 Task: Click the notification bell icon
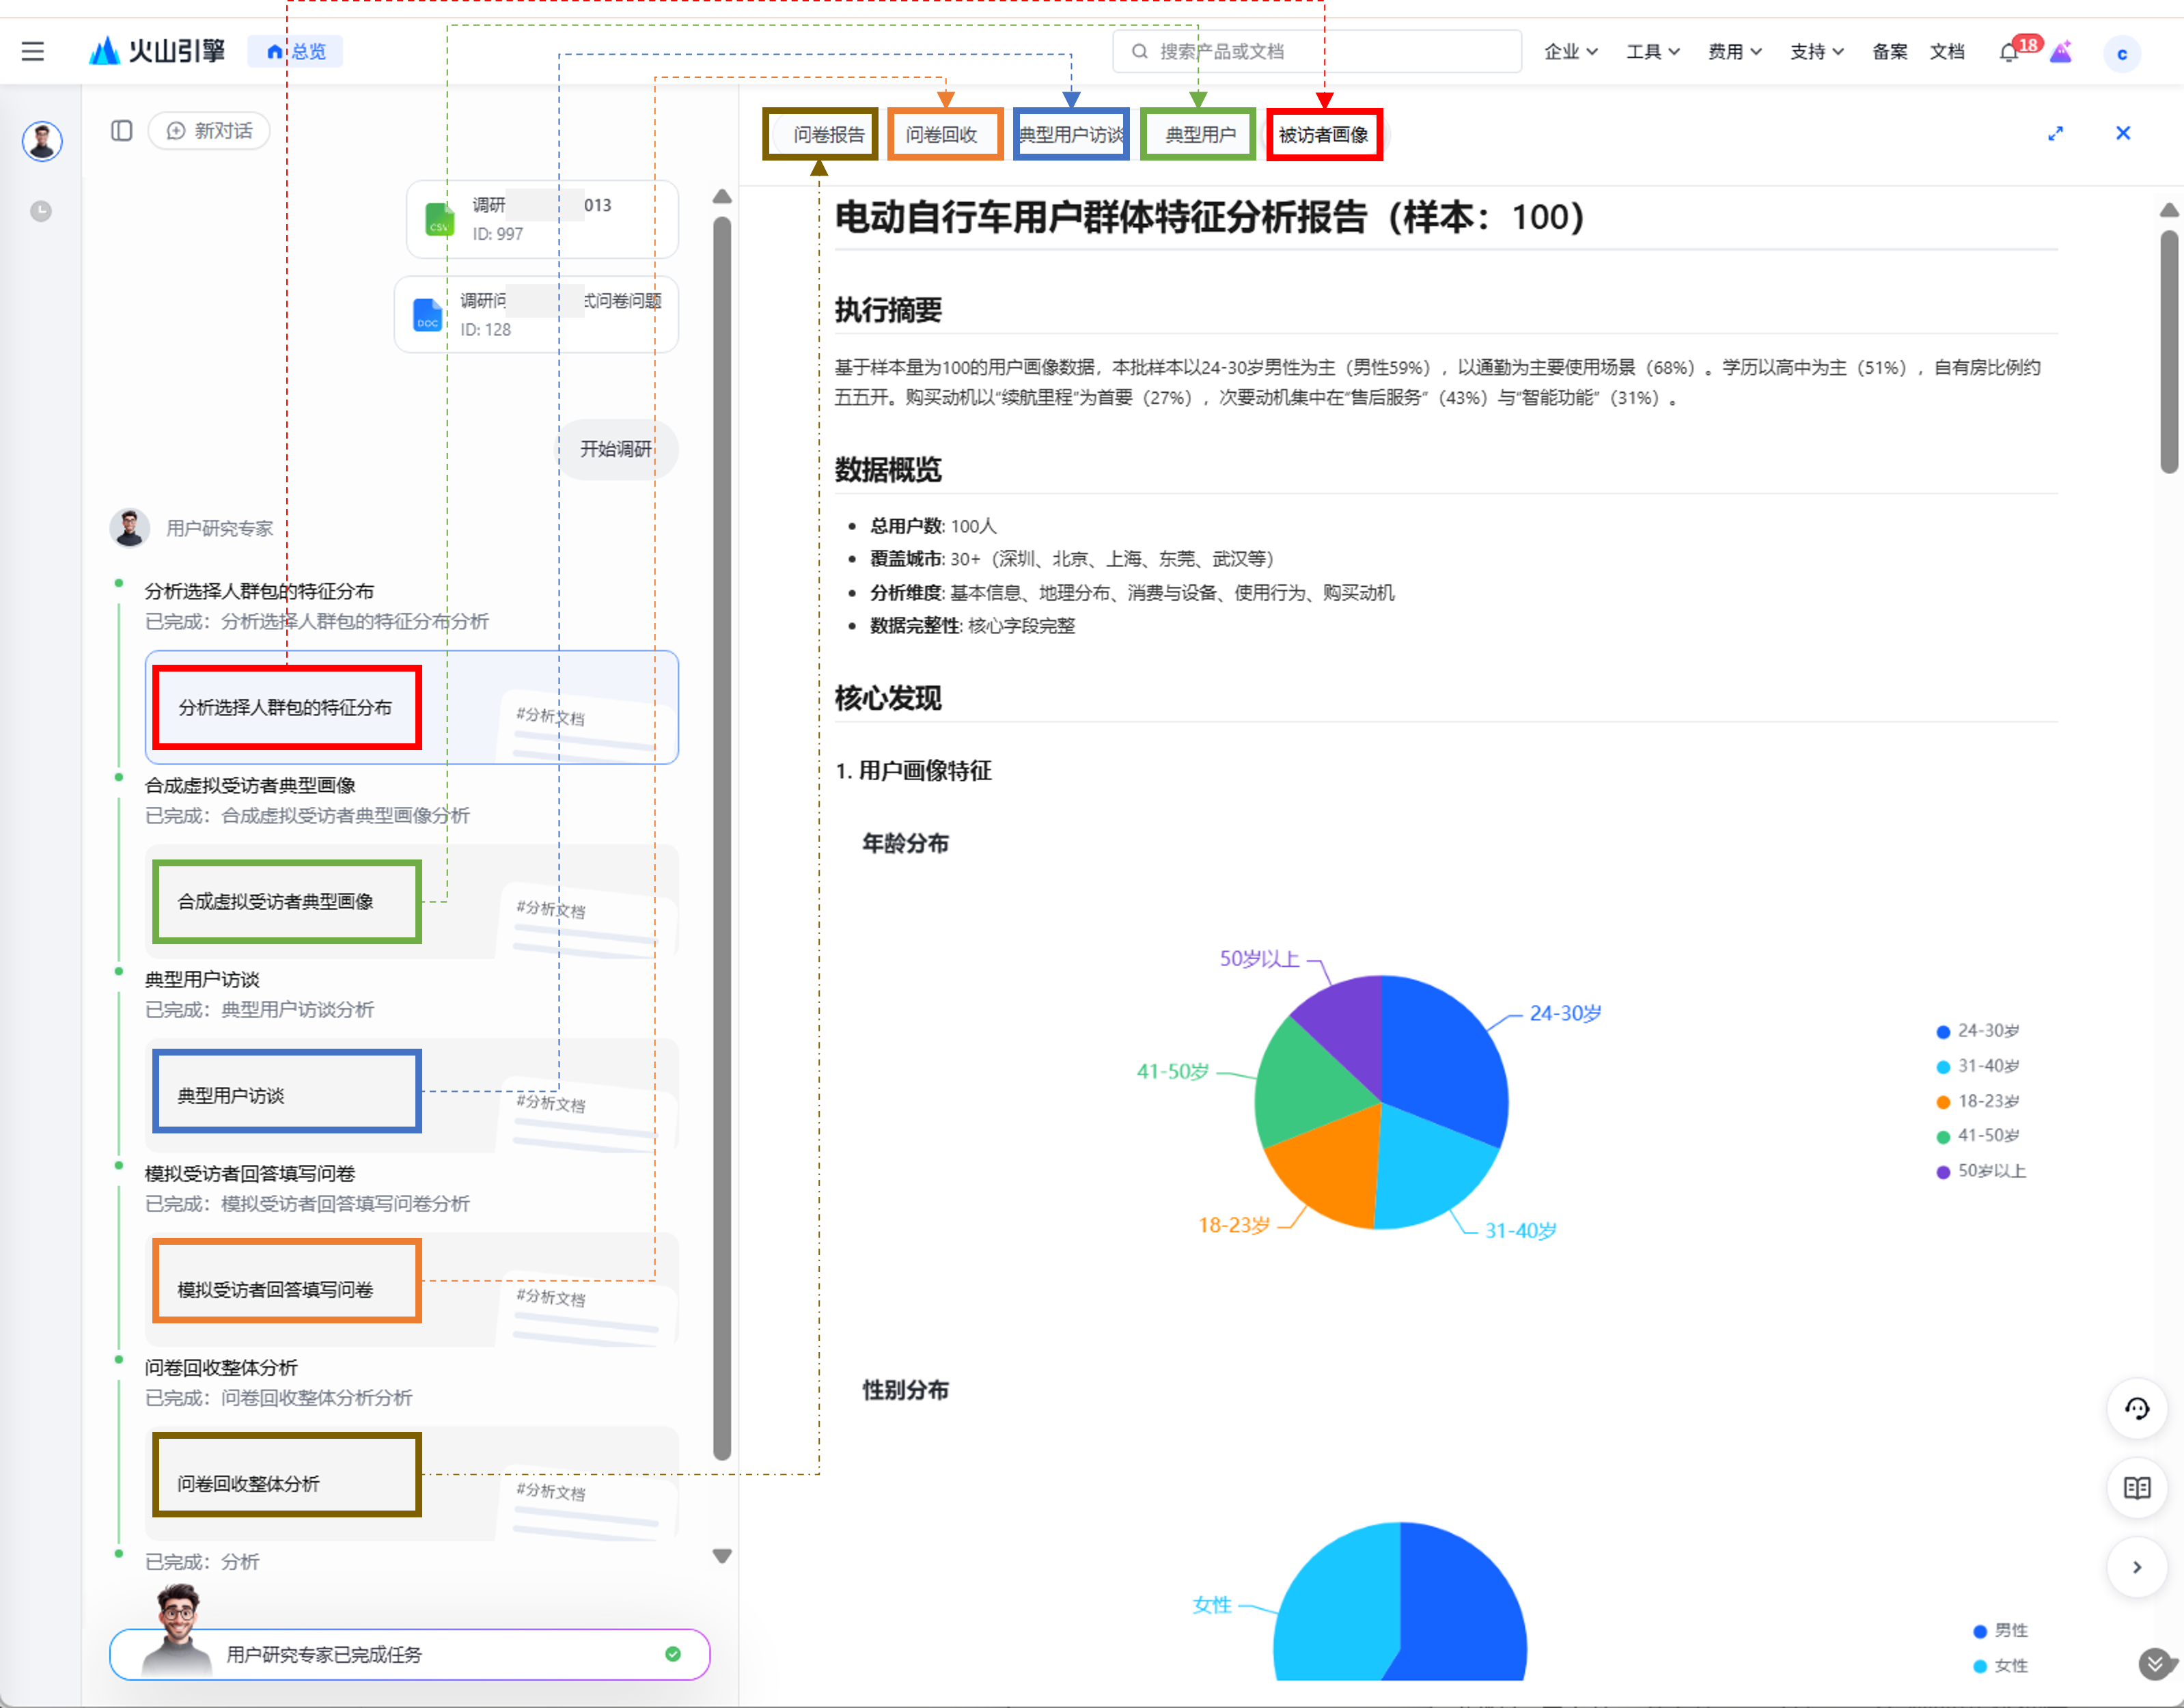click(2008, 53)
